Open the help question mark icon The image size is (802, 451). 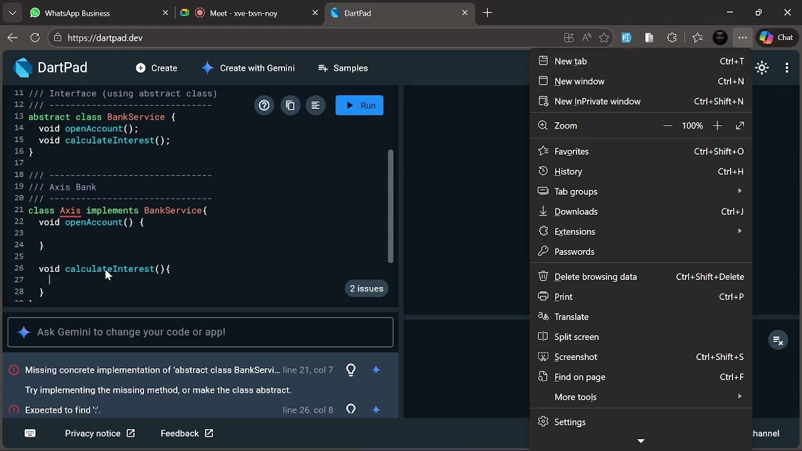(x=264, y=105)
